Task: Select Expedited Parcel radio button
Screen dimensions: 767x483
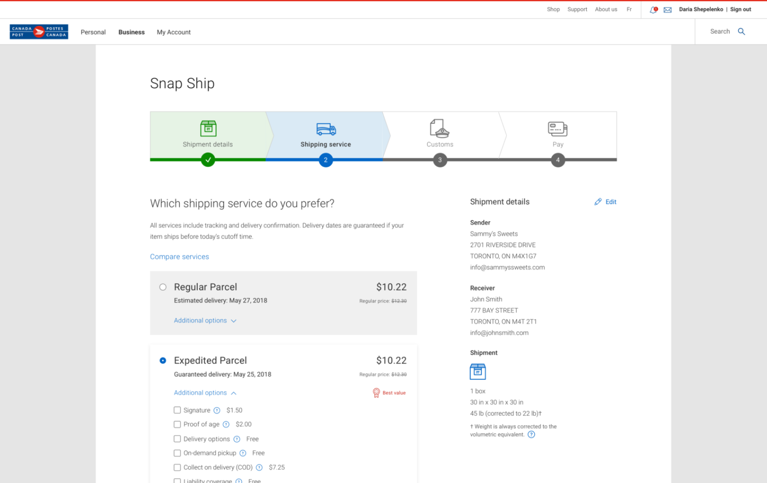Action: (163, 360)
